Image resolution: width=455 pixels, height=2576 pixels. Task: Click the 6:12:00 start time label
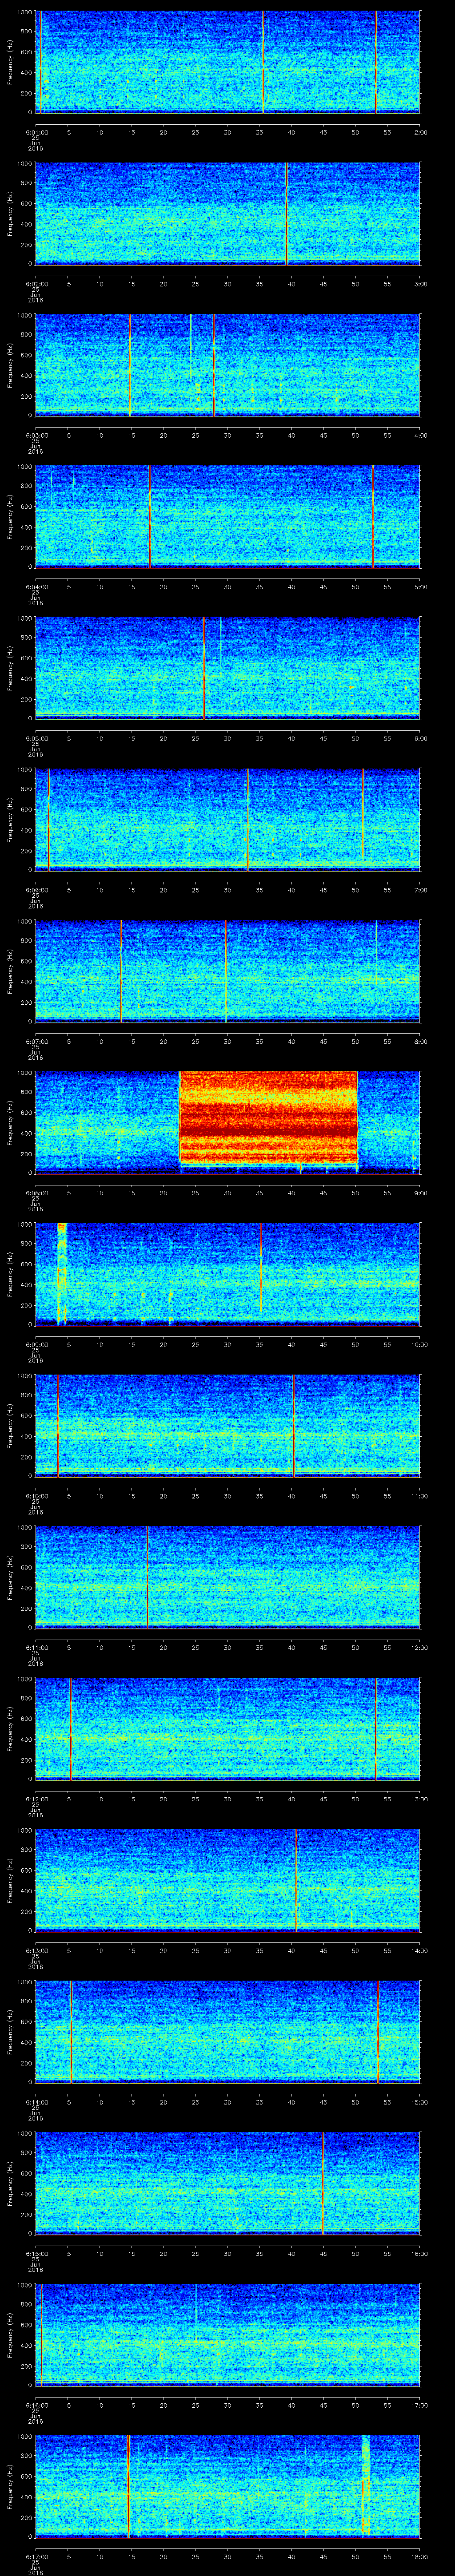pyautogui.click(x=36, y=1798)
